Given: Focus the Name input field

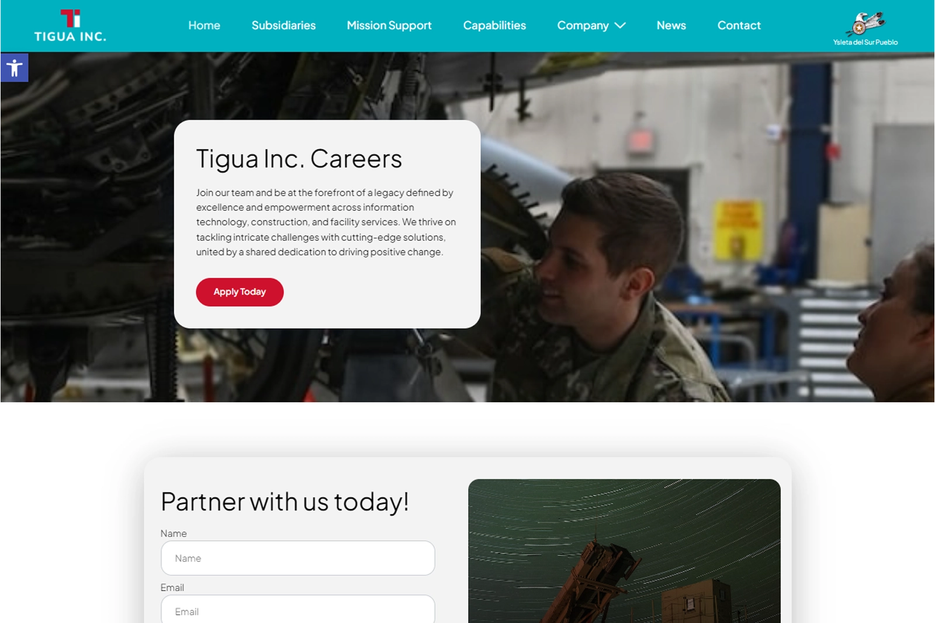Looking at the screenshot, I should [x=298, y=558].
